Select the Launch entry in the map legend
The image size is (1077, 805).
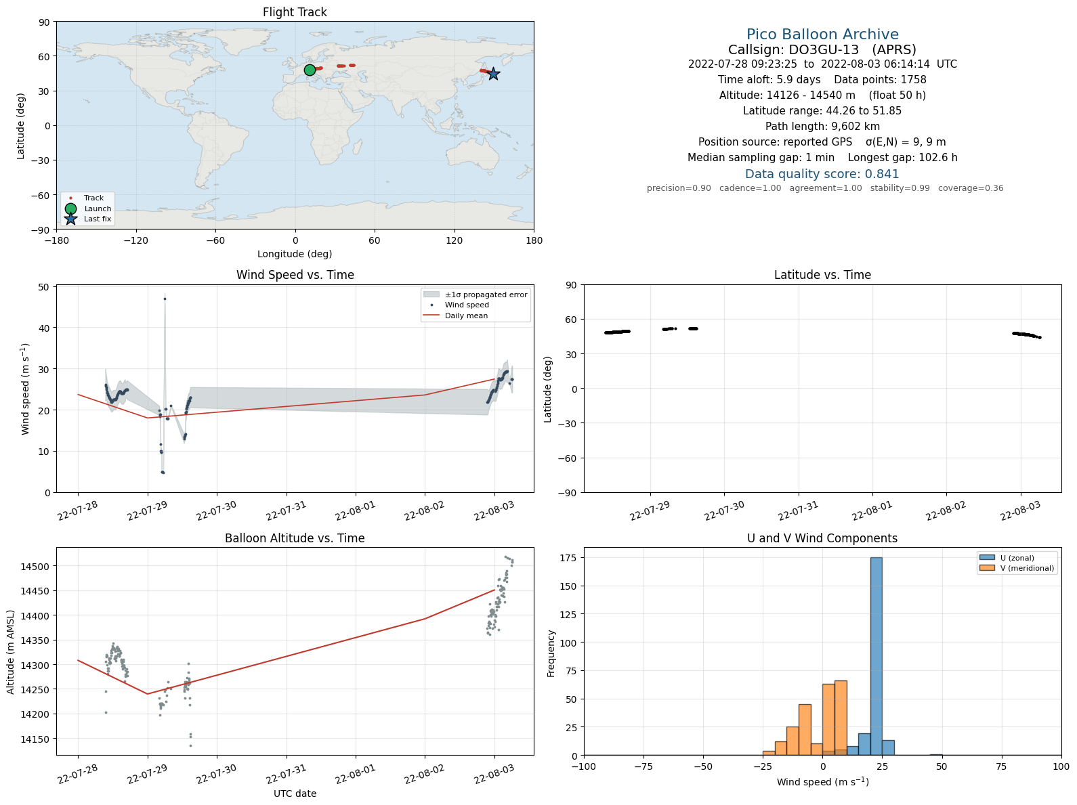[x=87, y=209]
